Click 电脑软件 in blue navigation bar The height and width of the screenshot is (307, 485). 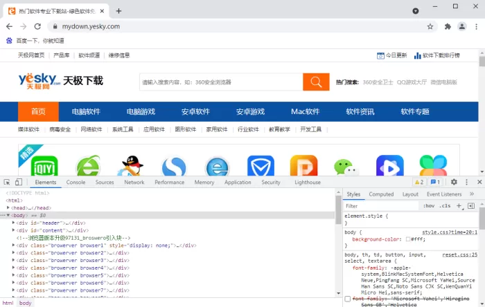(86, 112)
